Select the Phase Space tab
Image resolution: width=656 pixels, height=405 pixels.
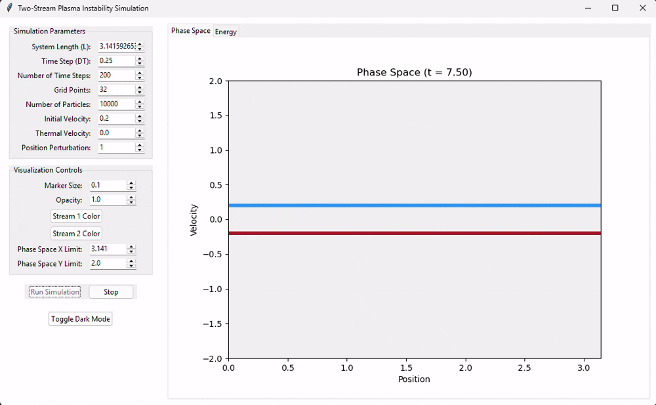pos(190,30)
